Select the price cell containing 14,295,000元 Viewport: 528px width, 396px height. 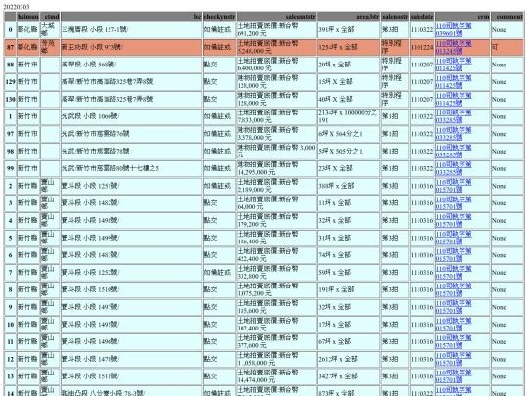click(x=276, y=169)
